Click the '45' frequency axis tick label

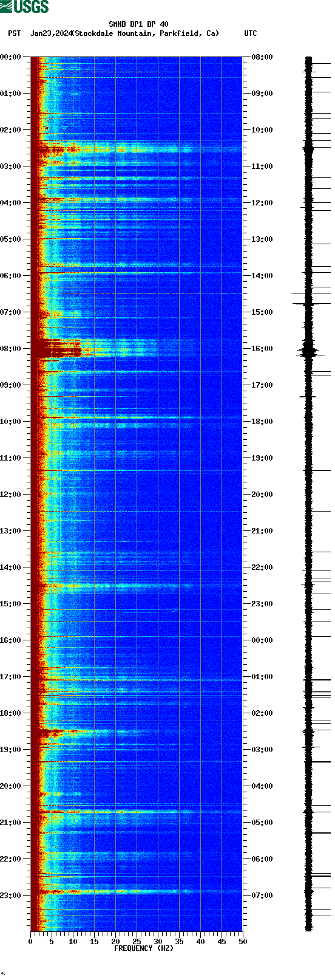[222, 942]
